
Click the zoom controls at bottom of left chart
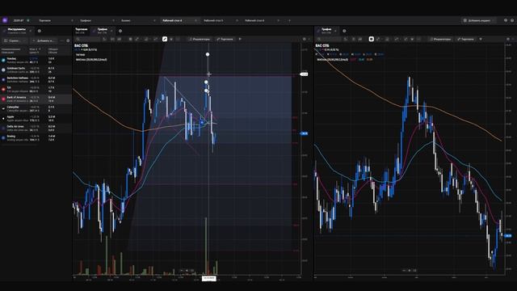[x=187, y=270]
